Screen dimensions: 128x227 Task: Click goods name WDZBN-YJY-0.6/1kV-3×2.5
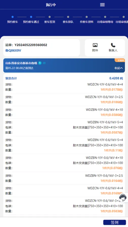point(104,176)
